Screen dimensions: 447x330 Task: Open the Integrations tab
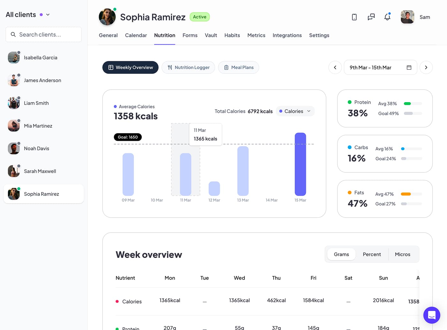pos(287,35)
